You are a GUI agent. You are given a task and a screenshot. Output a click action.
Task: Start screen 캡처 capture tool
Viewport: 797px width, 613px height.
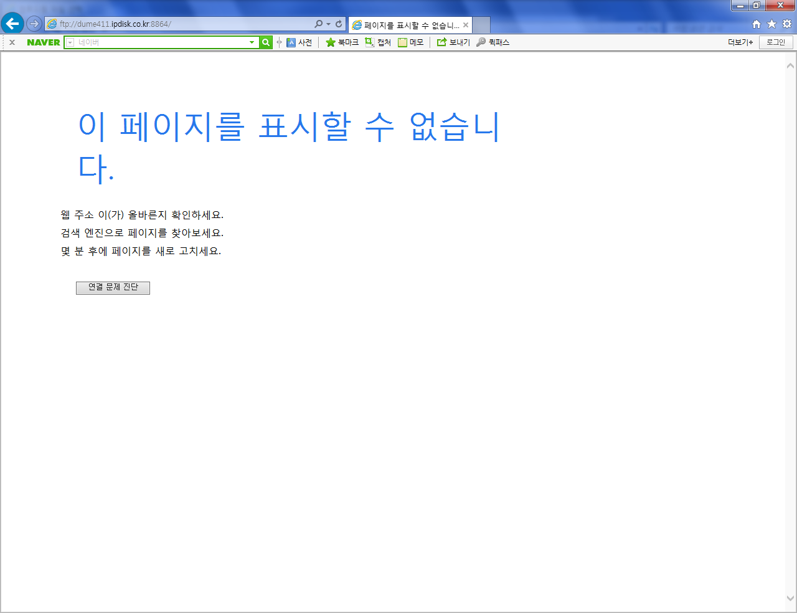pyautogui.click(x=378, y=42)
